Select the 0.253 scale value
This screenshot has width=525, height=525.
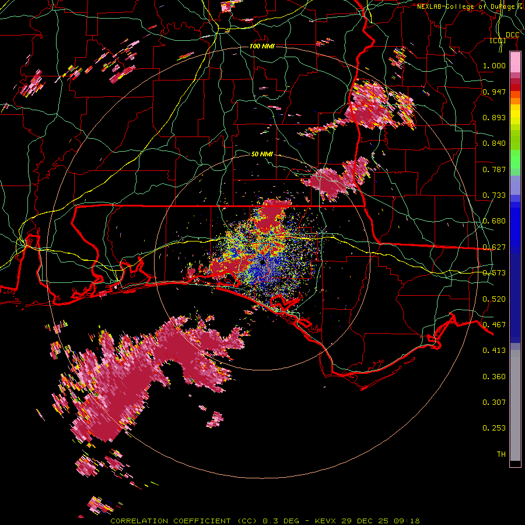(494, 428)
